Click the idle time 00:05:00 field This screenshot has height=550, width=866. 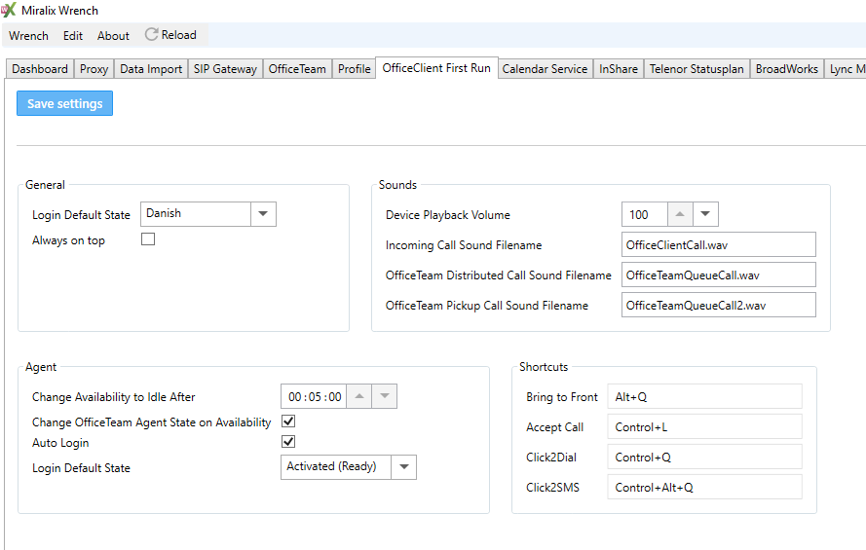pos(314,396)
